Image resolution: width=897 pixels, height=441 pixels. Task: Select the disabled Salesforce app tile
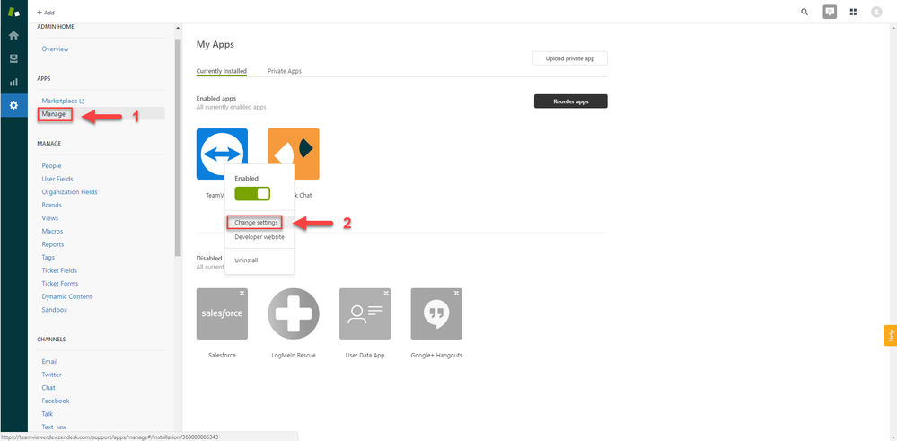tap(222, 313)
